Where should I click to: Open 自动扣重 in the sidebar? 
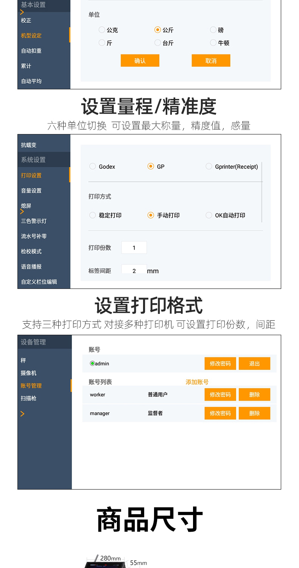tap(31, 51)
